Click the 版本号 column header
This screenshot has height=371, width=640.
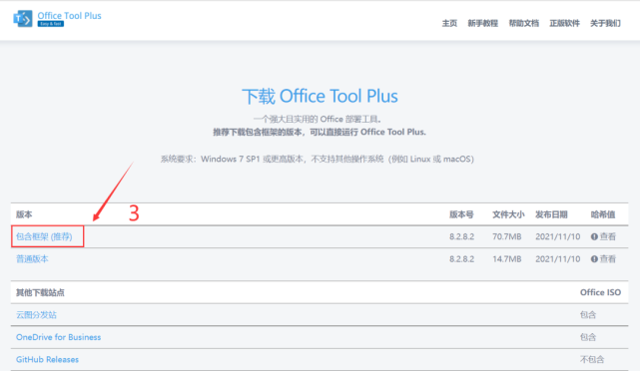click(461, 214)
